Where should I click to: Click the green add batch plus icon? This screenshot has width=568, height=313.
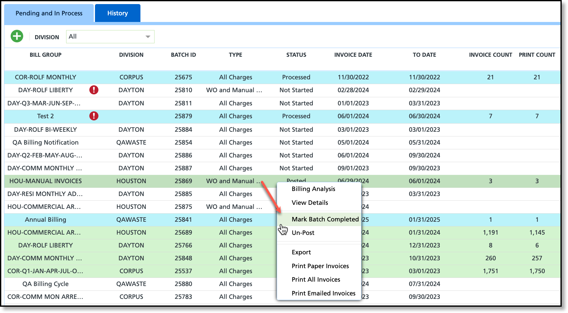(17, 36)
